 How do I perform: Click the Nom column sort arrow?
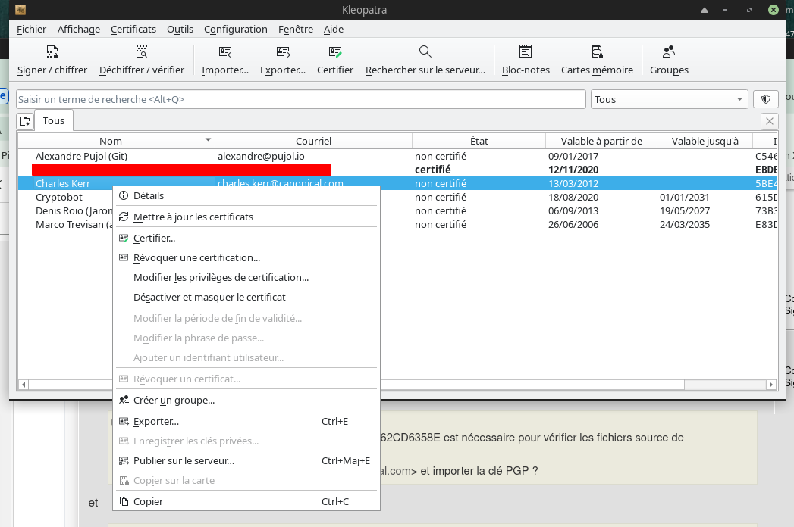[x=208, y=139]
